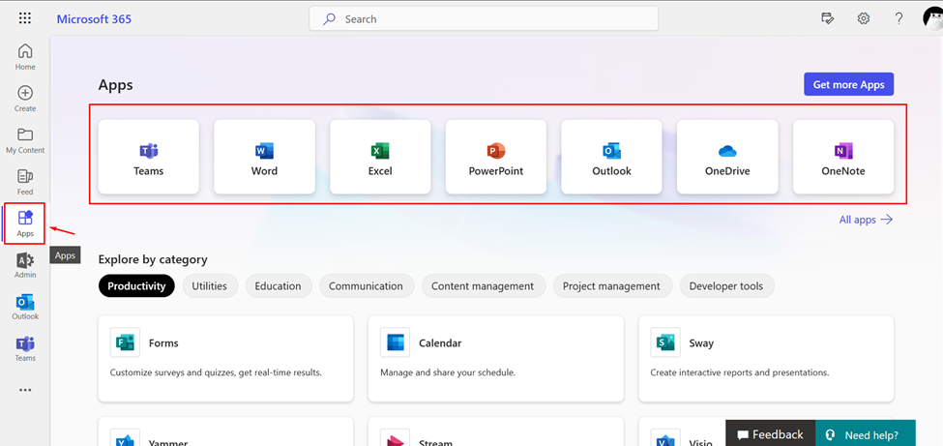Launch the OneNote app tile
The image size is (943, 446).
843,157
